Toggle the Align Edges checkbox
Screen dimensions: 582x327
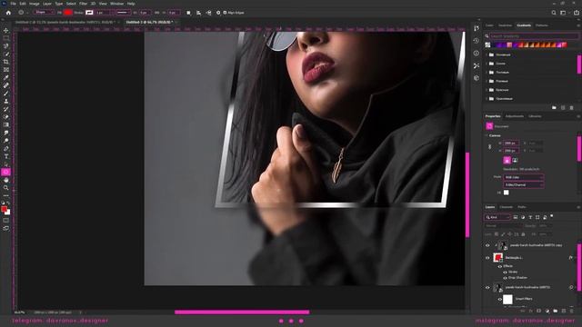[225, 13]
